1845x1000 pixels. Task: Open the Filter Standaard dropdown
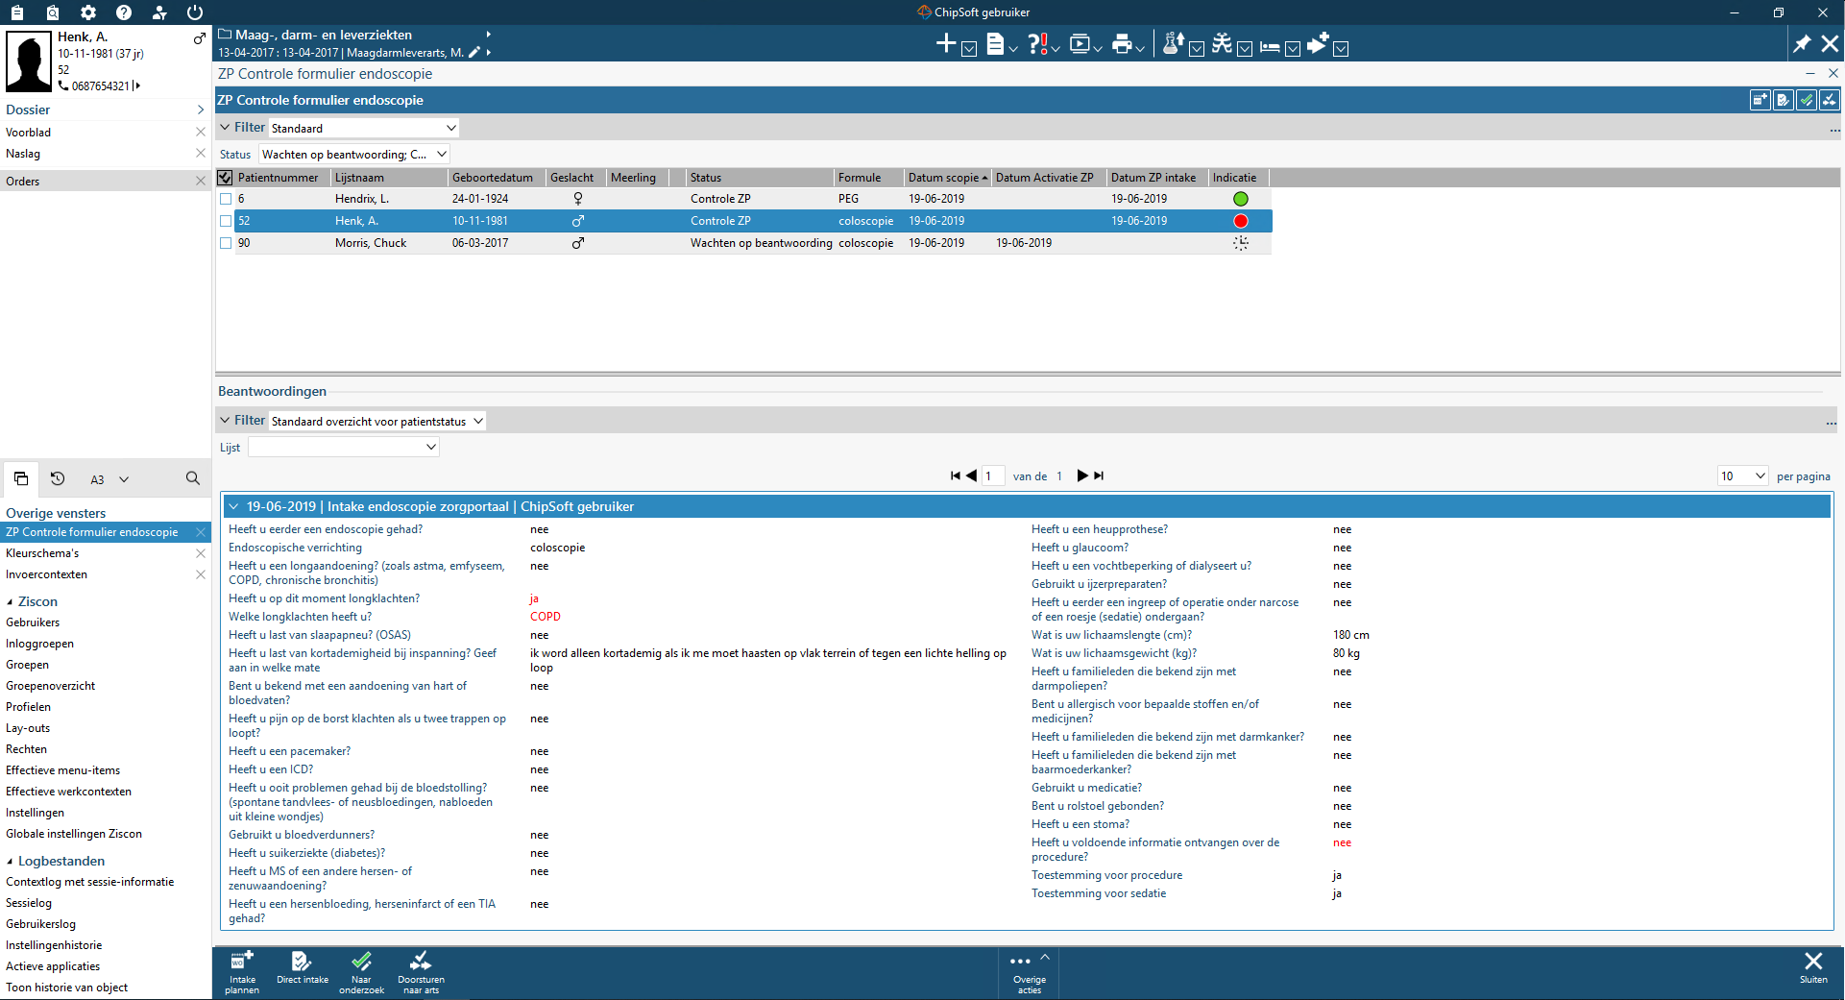[x=363, y=128]
